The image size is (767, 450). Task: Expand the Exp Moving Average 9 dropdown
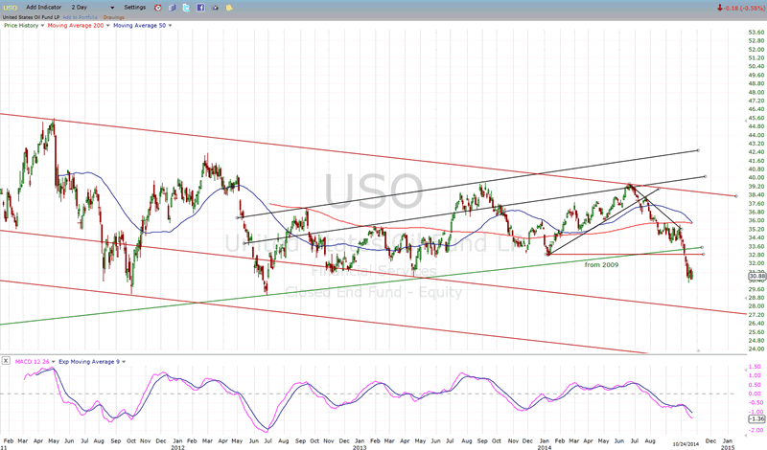tap(124, 362)
